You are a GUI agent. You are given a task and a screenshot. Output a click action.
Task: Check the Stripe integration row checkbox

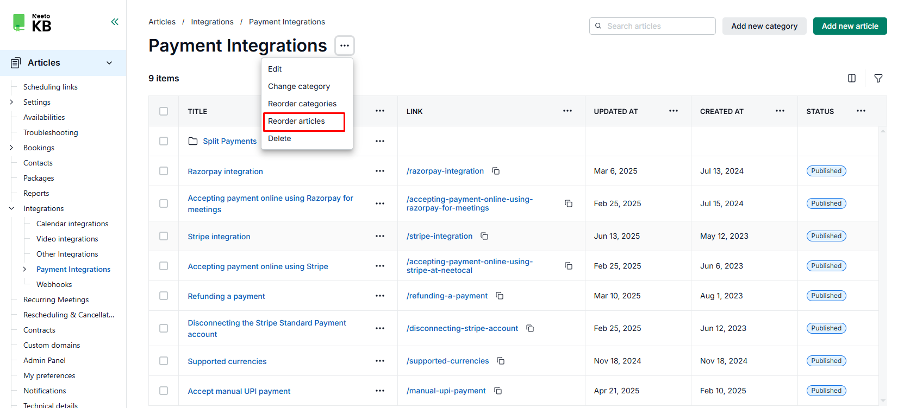pyautogui.click(x=164, y=236)
